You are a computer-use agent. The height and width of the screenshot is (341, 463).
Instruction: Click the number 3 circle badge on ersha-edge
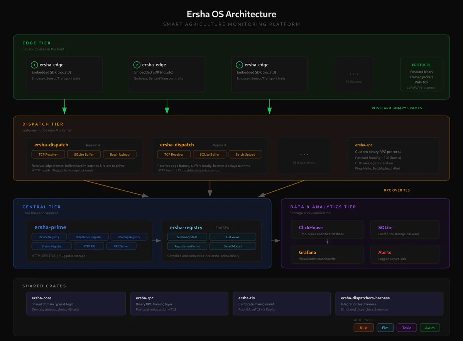(240, 65)
